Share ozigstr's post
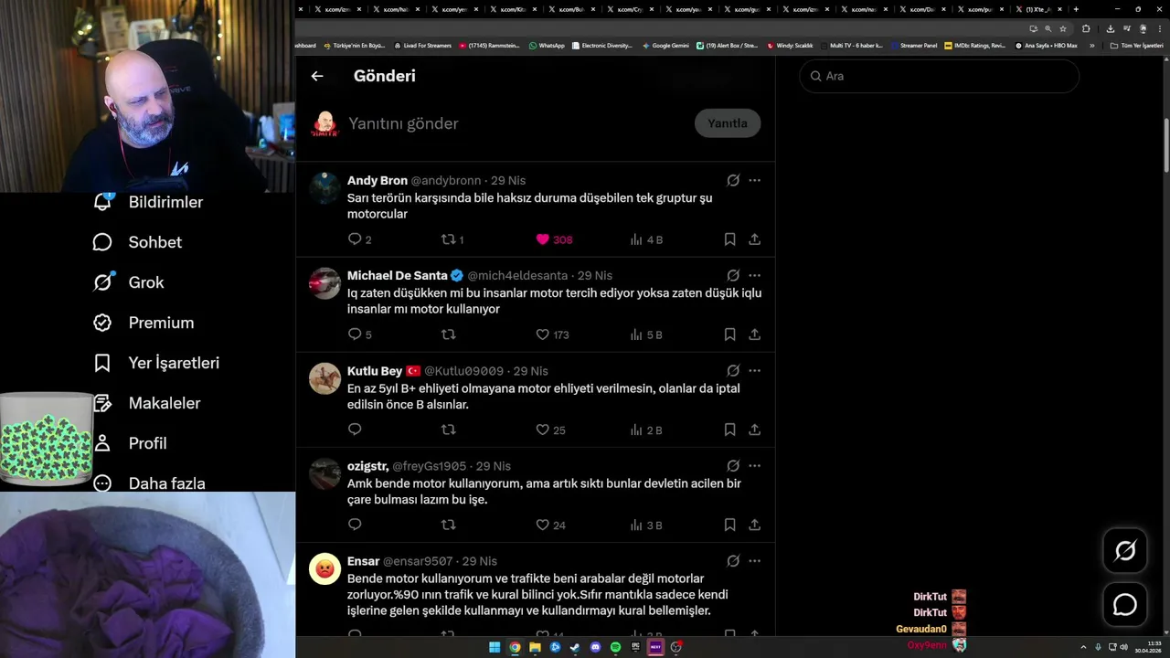 click(754, 525)
